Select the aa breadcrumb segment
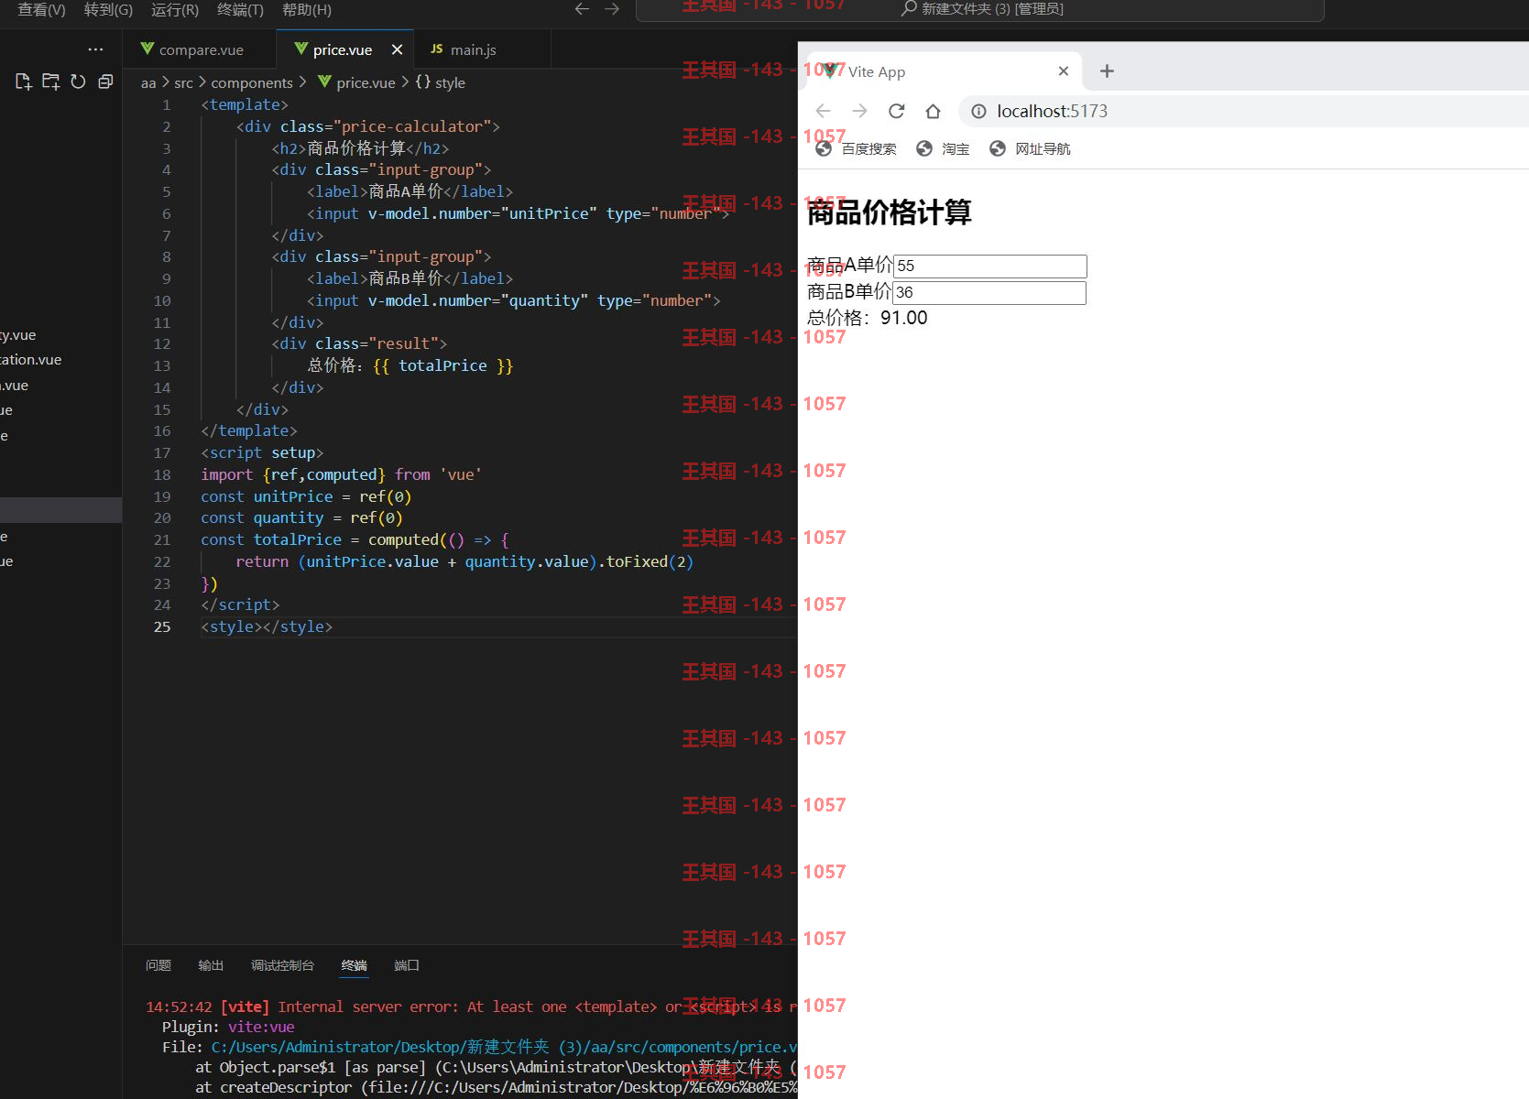The width and height of the screenshot is (1529, 1099). click(148, 83)
